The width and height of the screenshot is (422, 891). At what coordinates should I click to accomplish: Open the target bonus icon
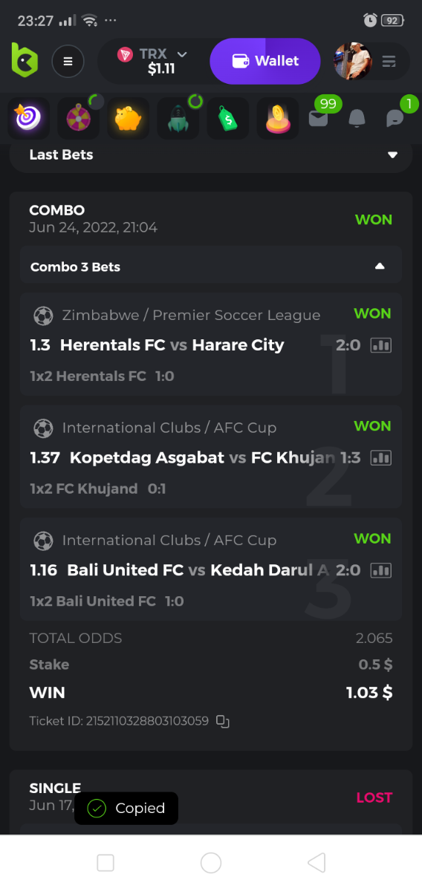coord(28,118)
